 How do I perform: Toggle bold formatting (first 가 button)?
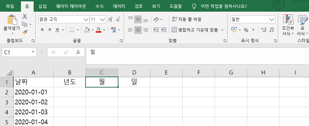coord(42,30)
